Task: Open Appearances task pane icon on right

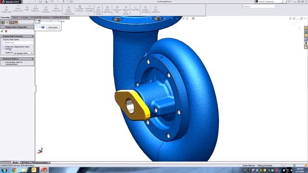Action: tap(306, 43)
